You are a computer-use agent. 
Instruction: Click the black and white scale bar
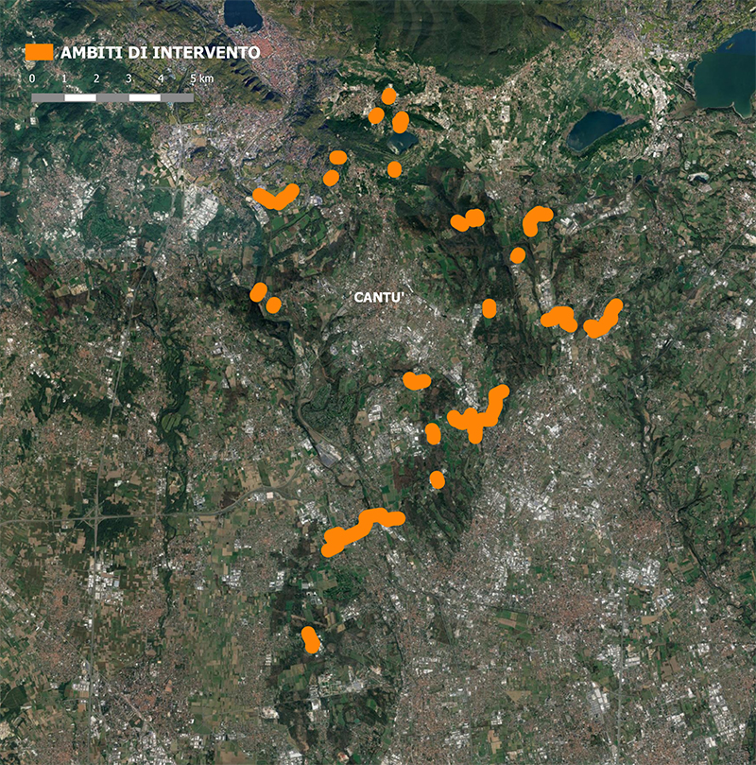[x=112, y=97]
